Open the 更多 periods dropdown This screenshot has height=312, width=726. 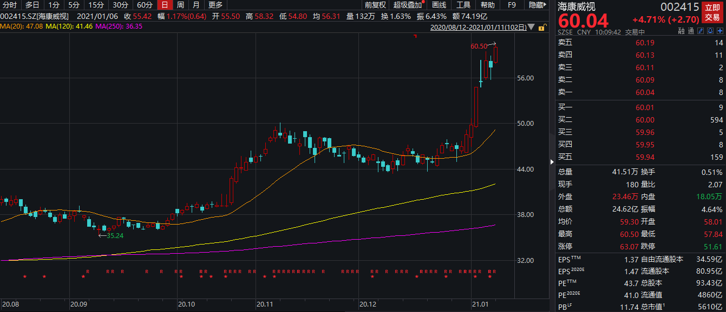coord(215,5)
